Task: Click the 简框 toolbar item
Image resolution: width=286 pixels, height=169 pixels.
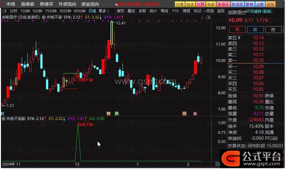Action: point(186,11)
